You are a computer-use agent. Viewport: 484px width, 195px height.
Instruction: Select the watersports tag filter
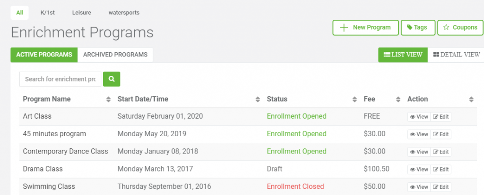[x=124, y=13]
